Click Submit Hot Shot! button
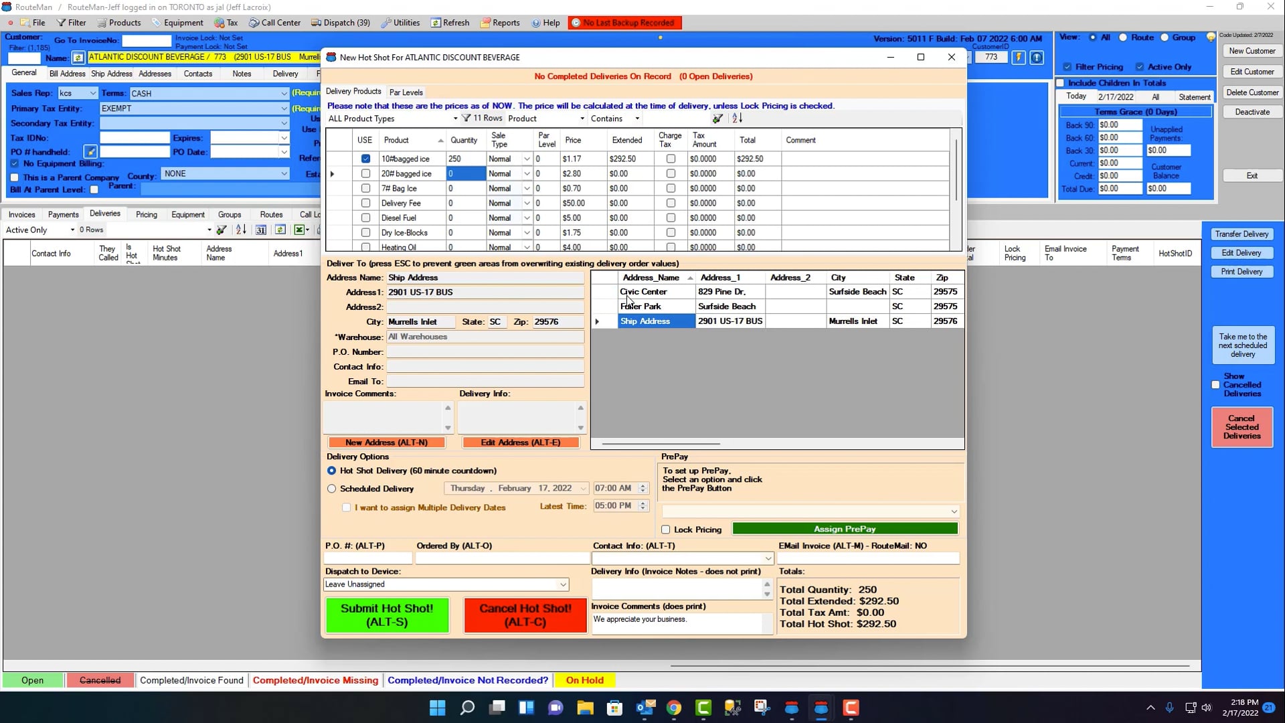This screenshot has height=723, width=1285. pyautogui.click(x=387, y=615)
